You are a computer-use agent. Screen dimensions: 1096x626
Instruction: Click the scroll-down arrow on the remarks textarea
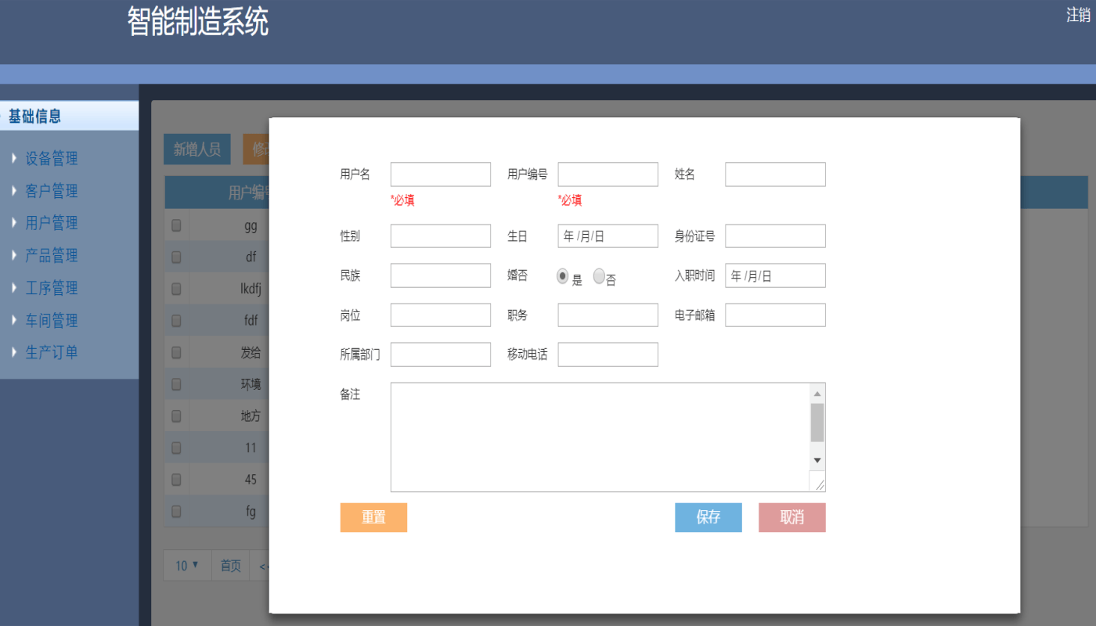[x=817, y=460]
